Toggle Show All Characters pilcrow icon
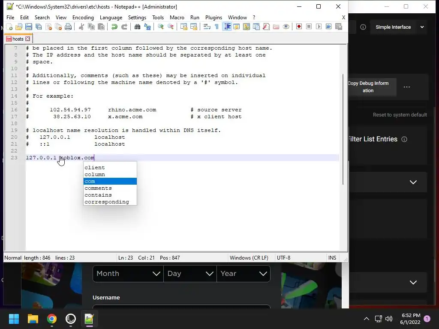439x329 pixels. 216,27
